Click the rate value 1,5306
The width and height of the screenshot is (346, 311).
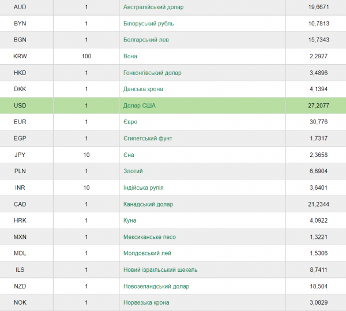click(319, 253)
